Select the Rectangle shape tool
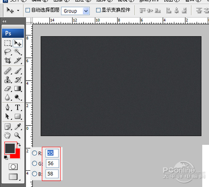Viewport: 209px width, 187px height. [18, 116]
